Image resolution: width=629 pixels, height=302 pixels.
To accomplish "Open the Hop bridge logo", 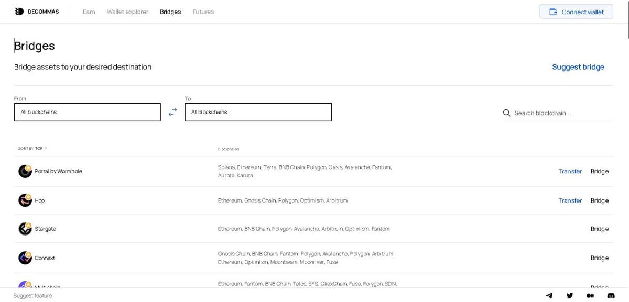I will pos(25,200).
